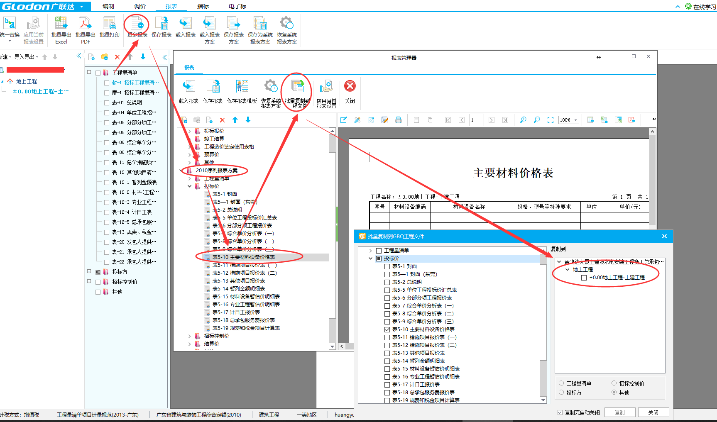Select the 工程量清单 radio button
This screenshot has width=717, height=422.
click(x=561, y=383)
